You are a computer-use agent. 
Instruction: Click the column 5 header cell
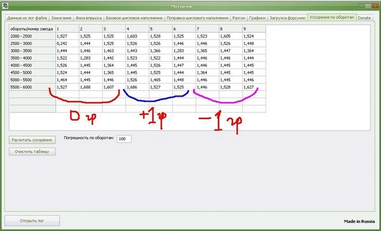(x=161, y=29)
